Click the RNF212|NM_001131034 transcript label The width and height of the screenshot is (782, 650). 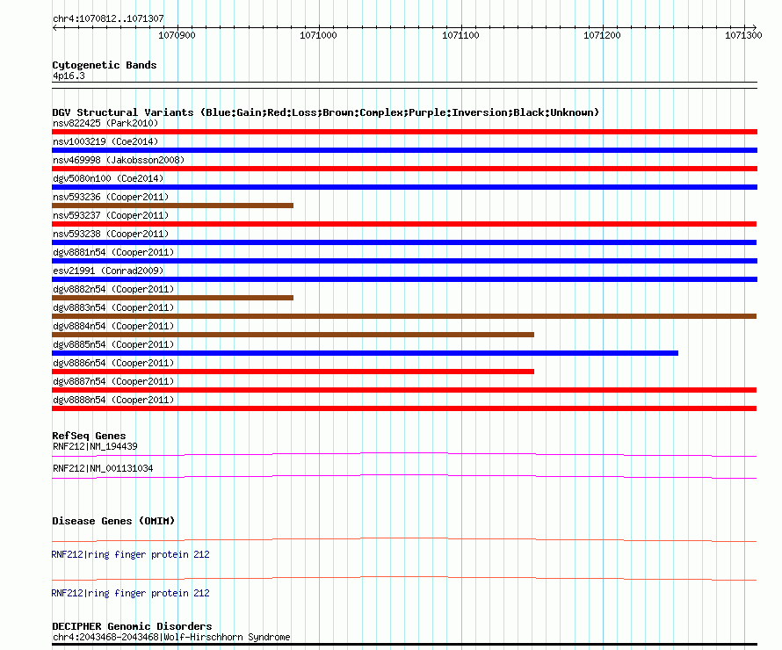103,468
